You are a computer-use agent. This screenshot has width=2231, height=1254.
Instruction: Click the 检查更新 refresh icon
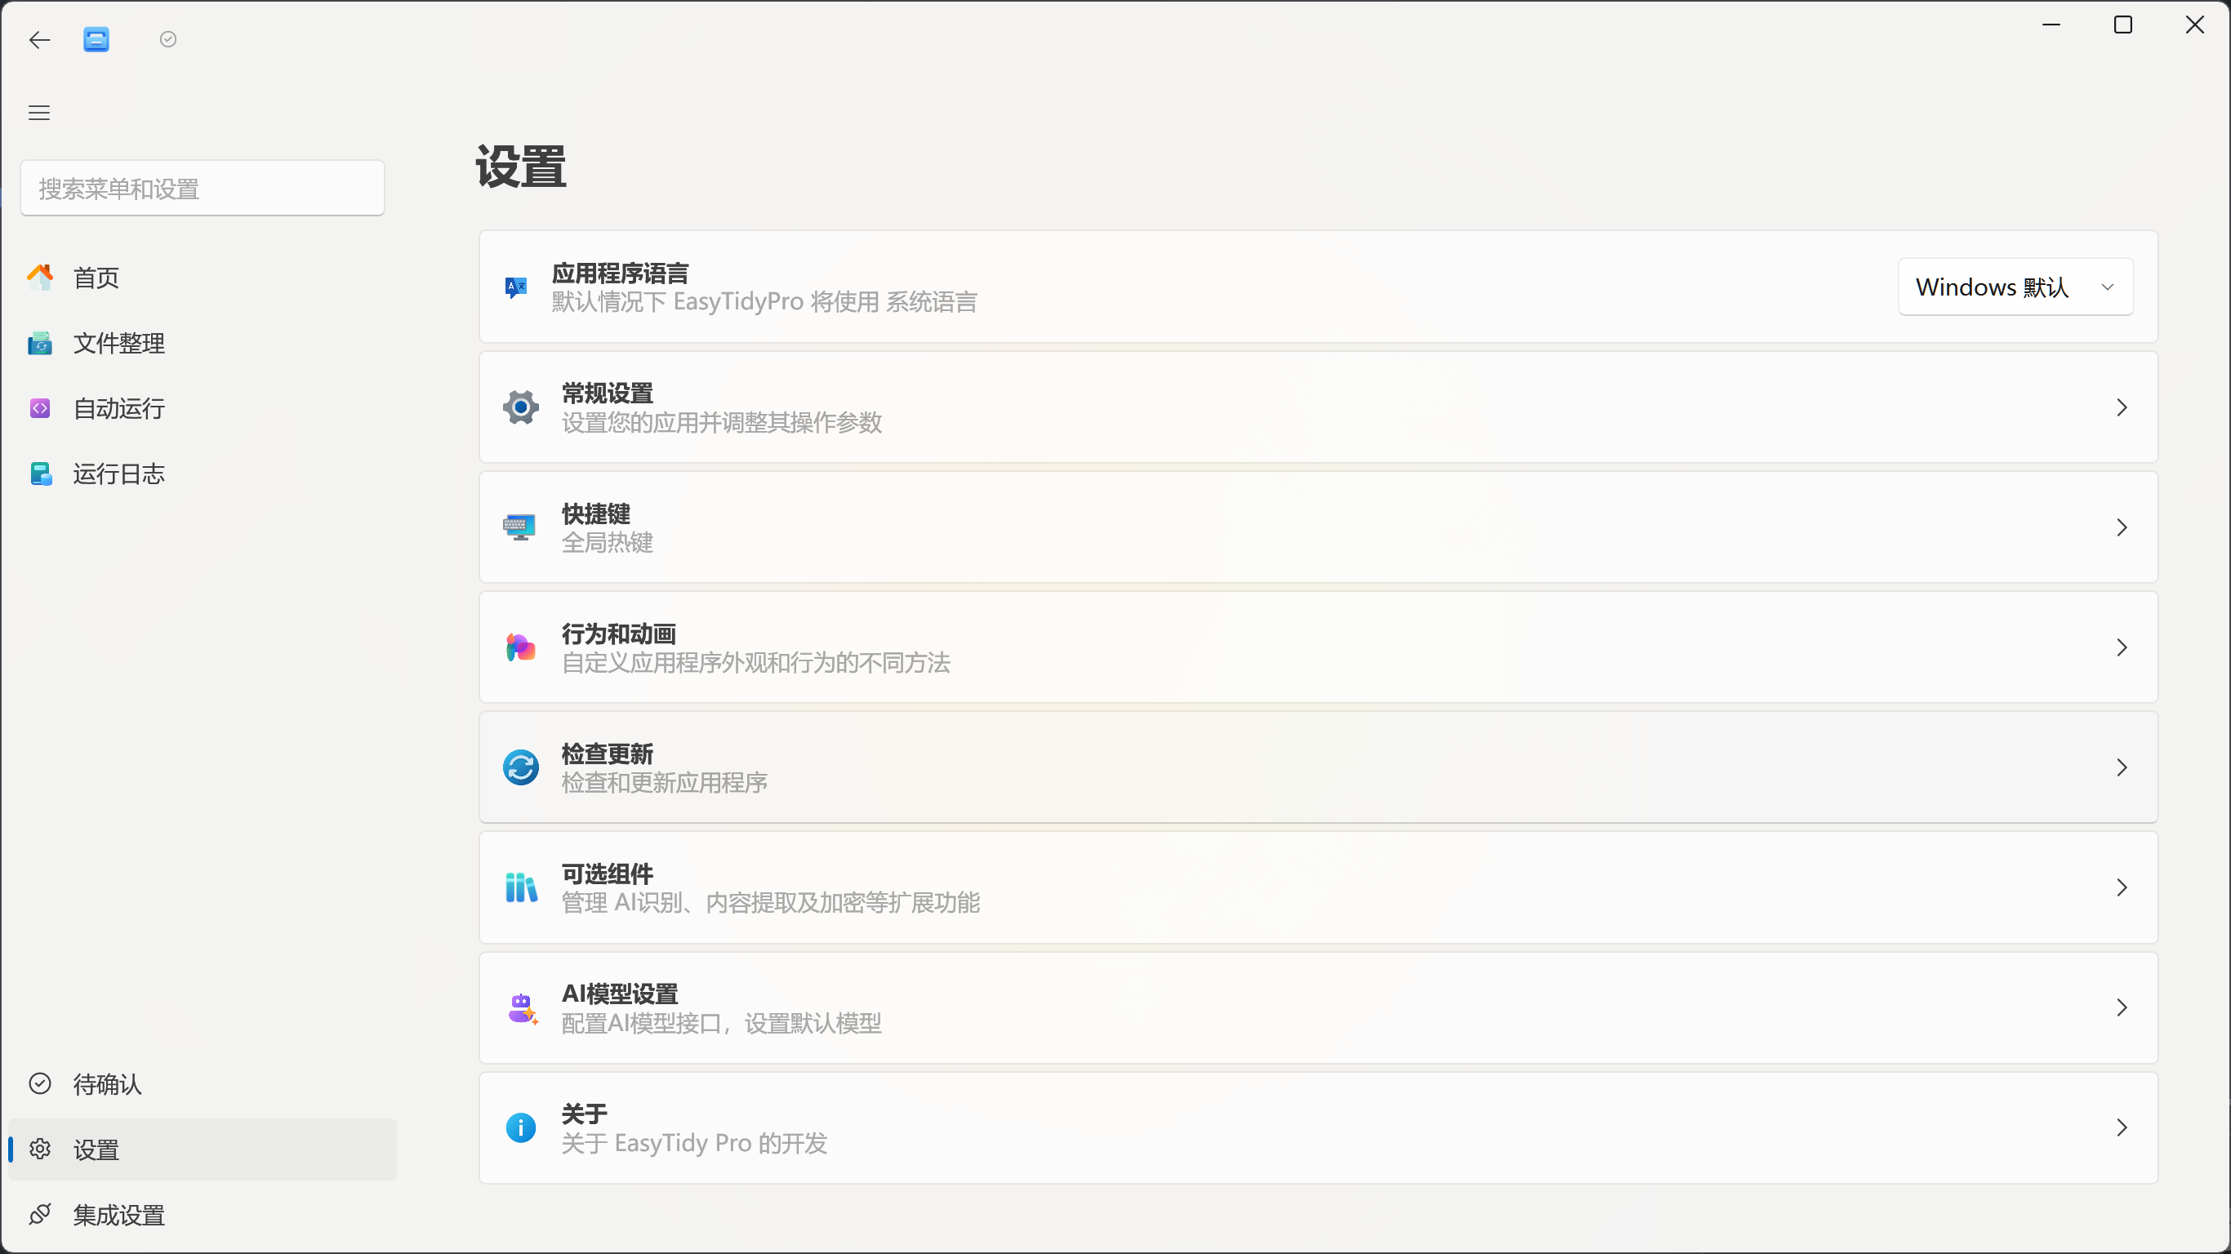[x=520, y=767]
